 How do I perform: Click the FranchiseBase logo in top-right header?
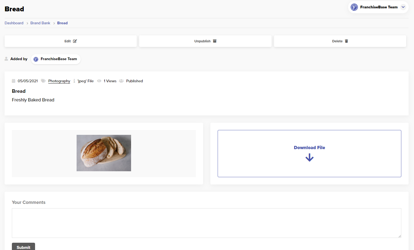pos(354,7)
